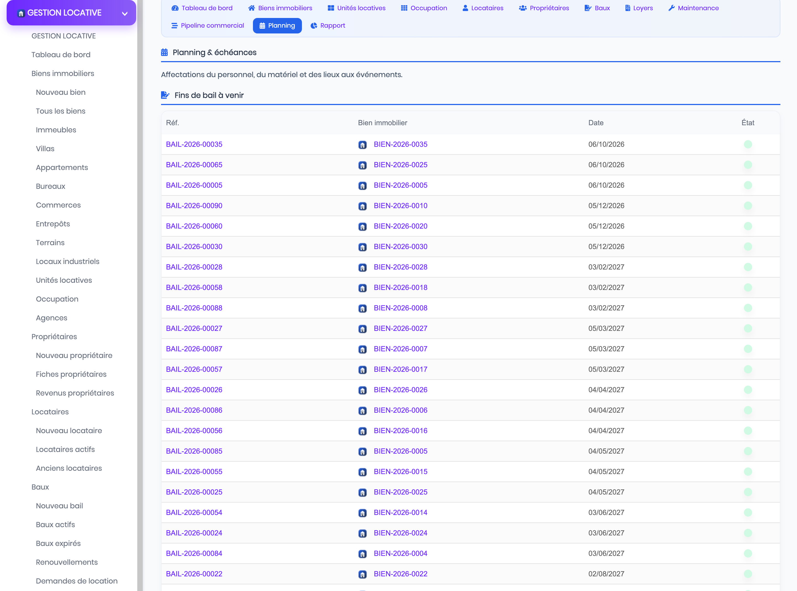Image resolution: width=797 pixels, height=591 pixels.
Task: Open the Maintenance tab
Action: 693,8
